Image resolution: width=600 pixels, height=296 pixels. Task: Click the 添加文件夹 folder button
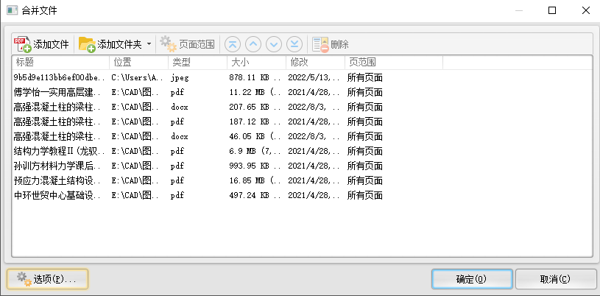point(110,44)
